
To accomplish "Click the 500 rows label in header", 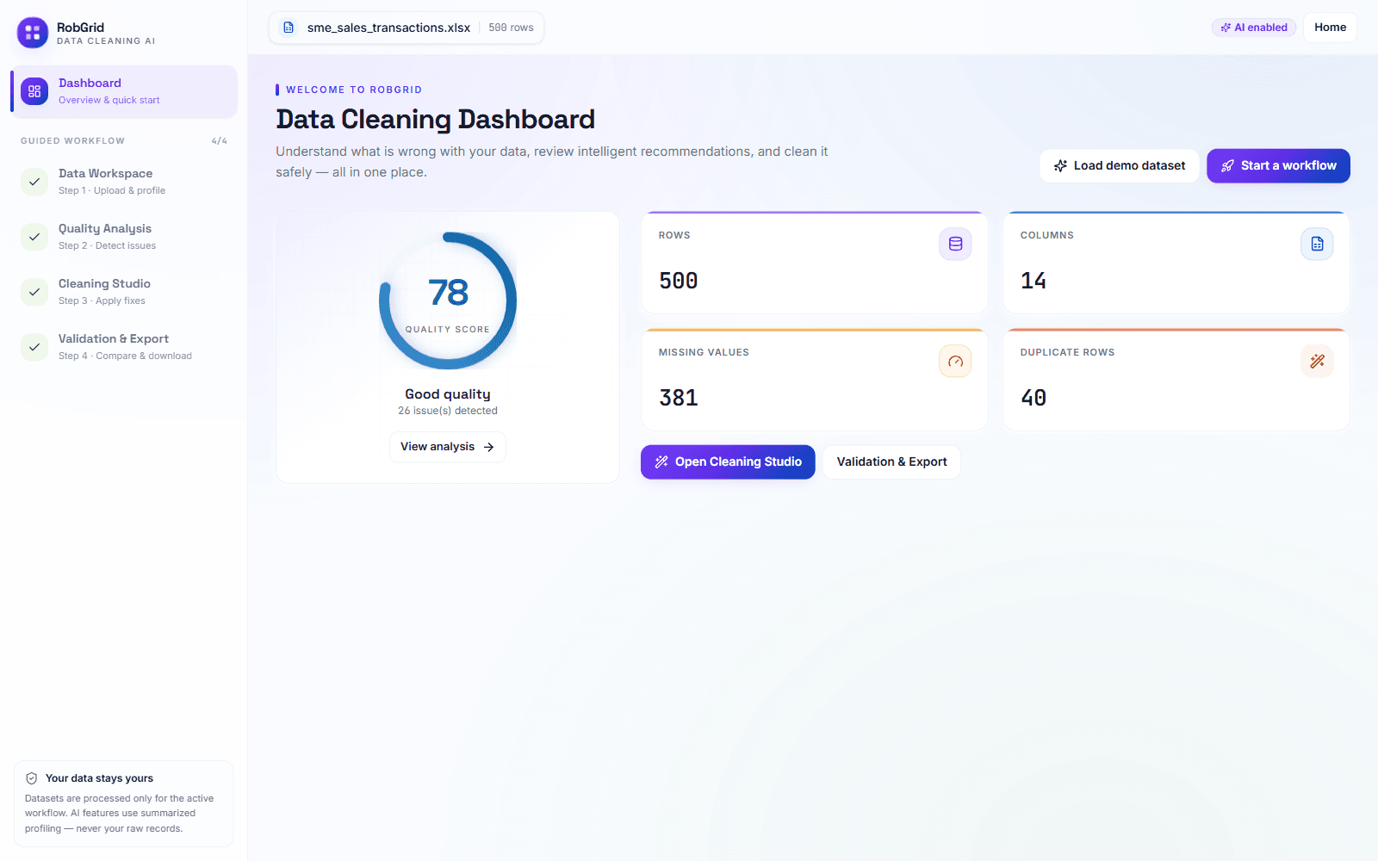I will point(511,28).
